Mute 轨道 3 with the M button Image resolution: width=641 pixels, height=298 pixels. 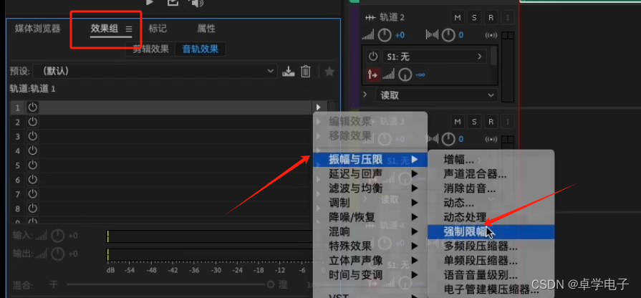tap(458, 122)
